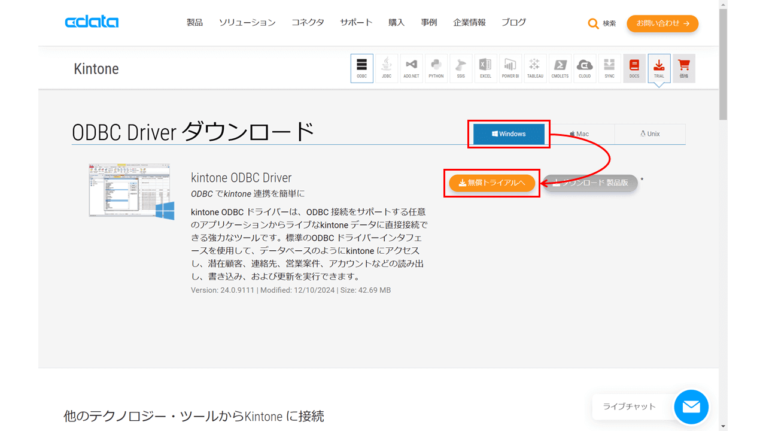Click the CData logo
Viewport: 766px width, 431px height.
pos(92,23)
